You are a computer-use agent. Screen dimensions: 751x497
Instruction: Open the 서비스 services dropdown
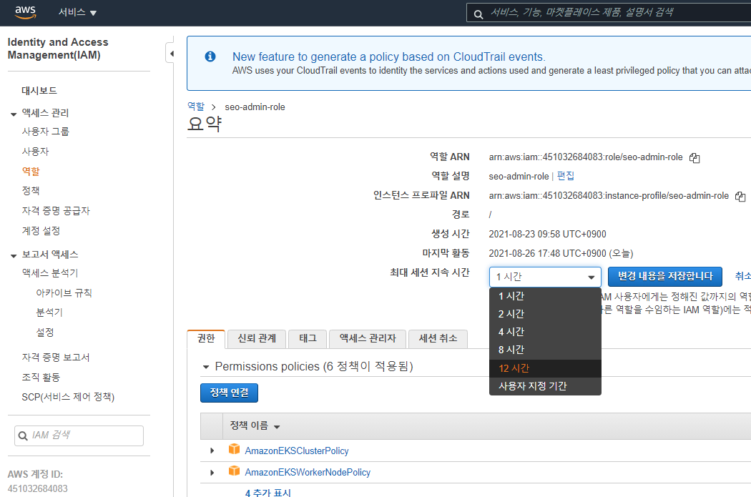tap(77, 12)
